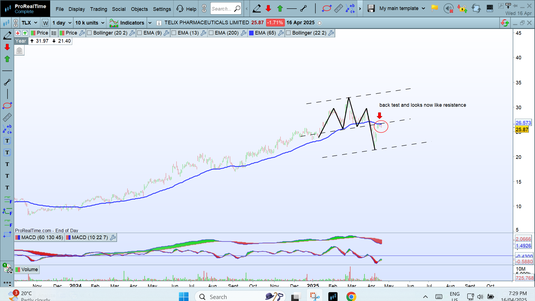Expand the left sidebar bottom arrow

pos(10,285)
